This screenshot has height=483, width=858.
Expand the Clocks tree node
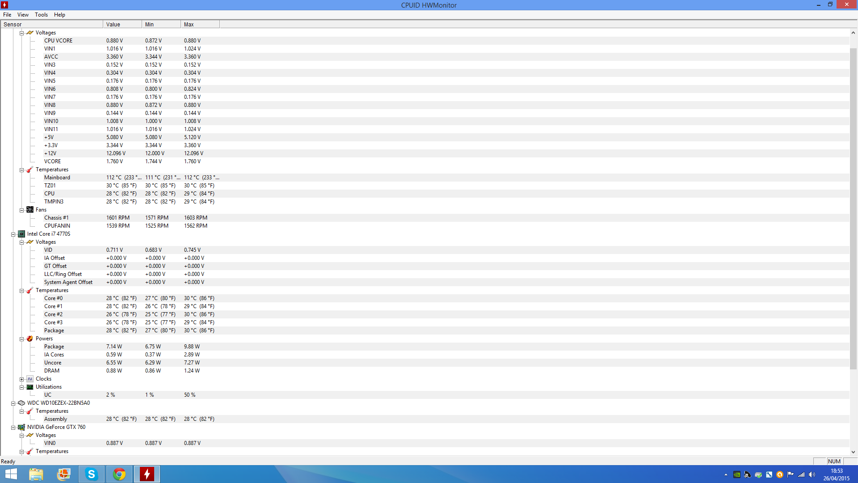(21, 379)
